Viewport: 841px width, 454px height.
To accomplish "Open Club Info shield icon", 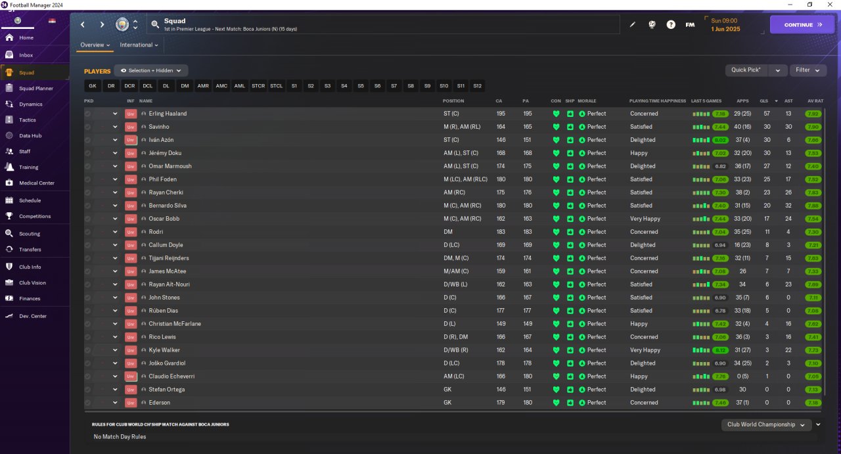I will (x=9, y=267).
